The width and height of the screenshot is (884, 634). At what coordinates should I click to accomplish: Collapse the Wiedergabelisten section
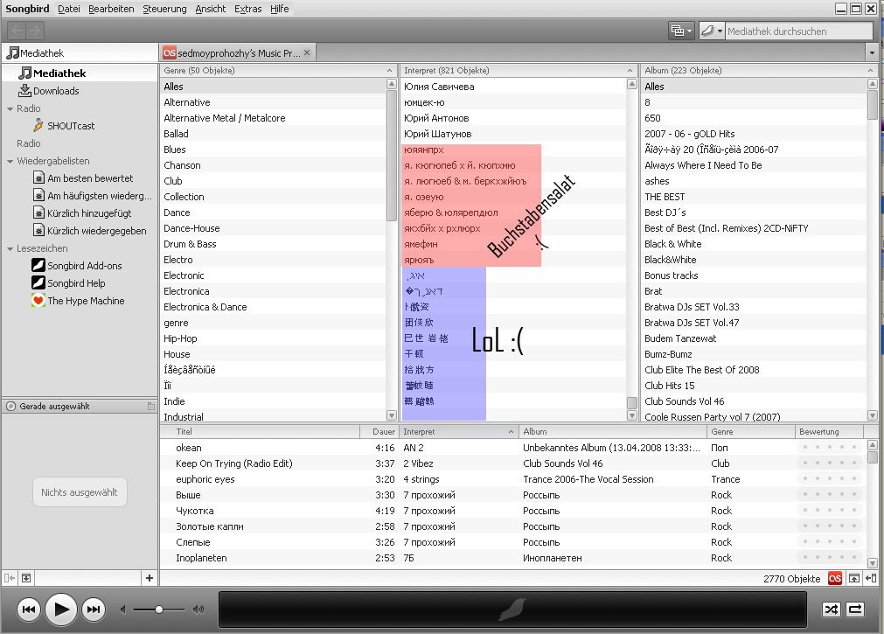point(10,161)
